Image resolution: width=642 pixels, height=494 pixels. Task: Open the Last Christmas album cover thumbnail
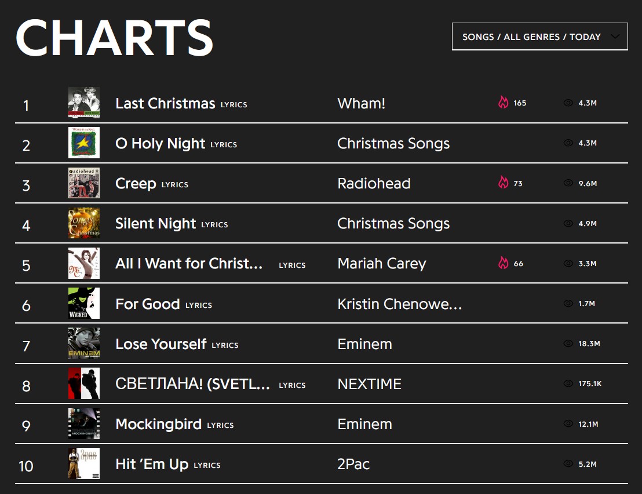point(84,103)
